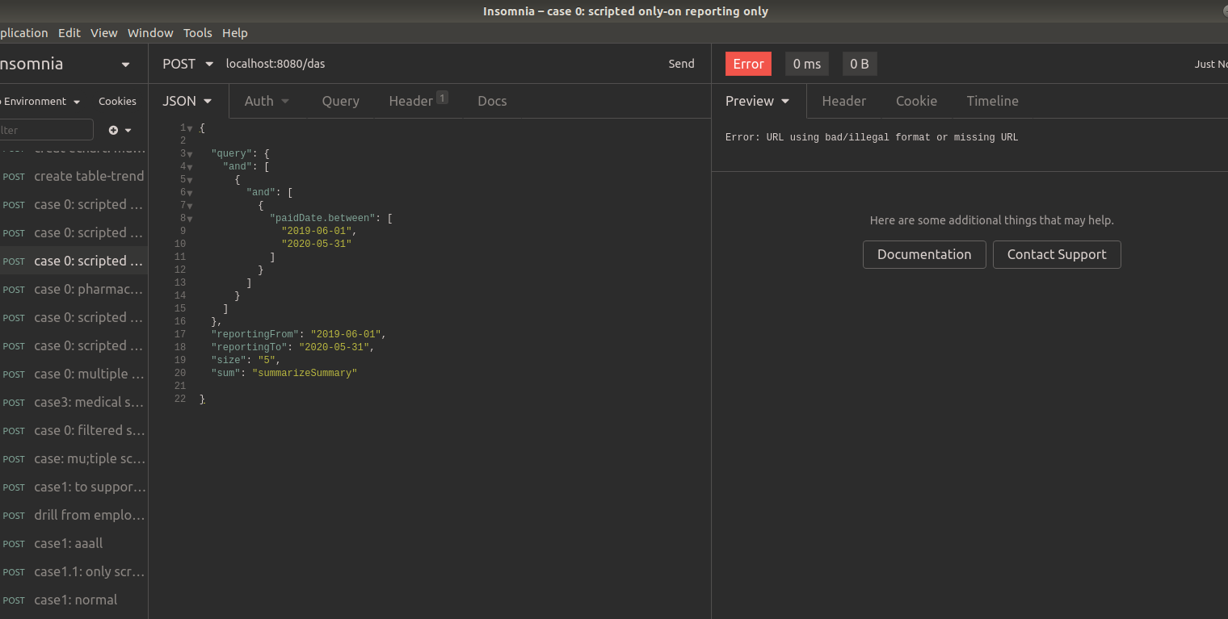Screen dimensions: 1228x619
Task: Open the JSON body type dropdown
Action: point(187,101)
